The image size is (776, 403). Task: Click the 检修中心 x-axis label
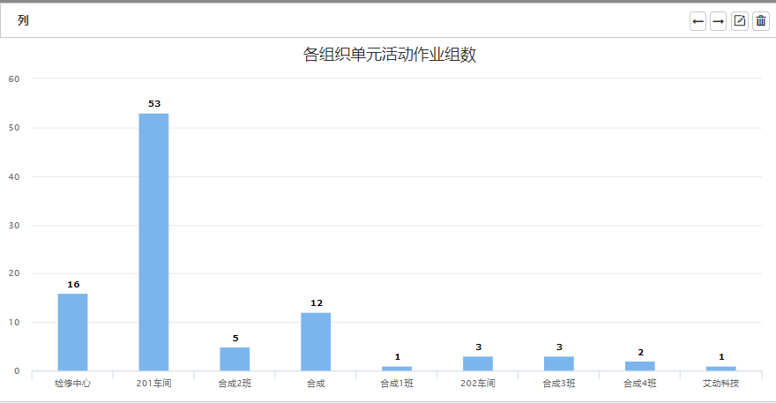coord(72,384)
